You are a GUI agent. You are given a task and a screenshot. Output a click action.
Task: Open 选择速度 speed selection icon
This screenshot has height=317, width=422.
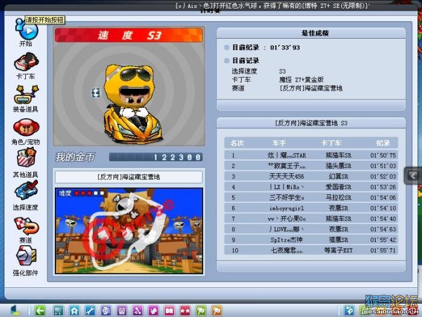coord(26,190)
